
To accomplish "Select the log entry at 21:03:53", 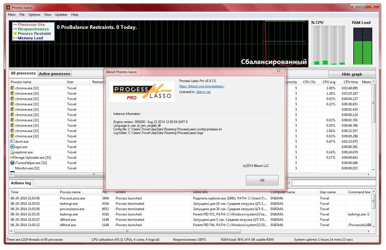I will [x=190, y=204].
